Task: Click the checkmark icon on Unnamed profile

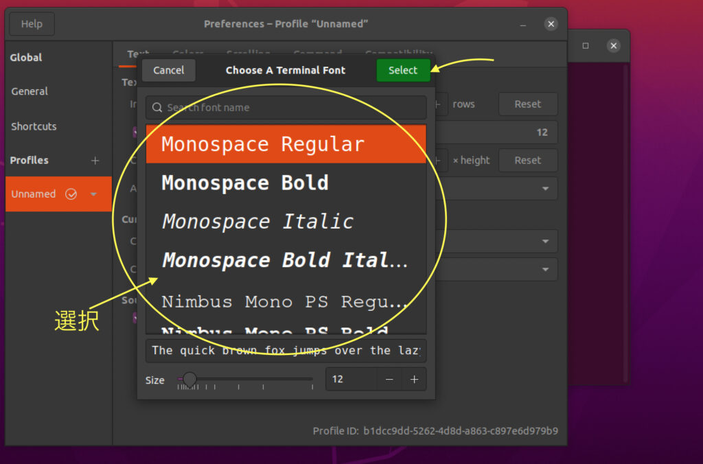Action: (x=71, y=194)
